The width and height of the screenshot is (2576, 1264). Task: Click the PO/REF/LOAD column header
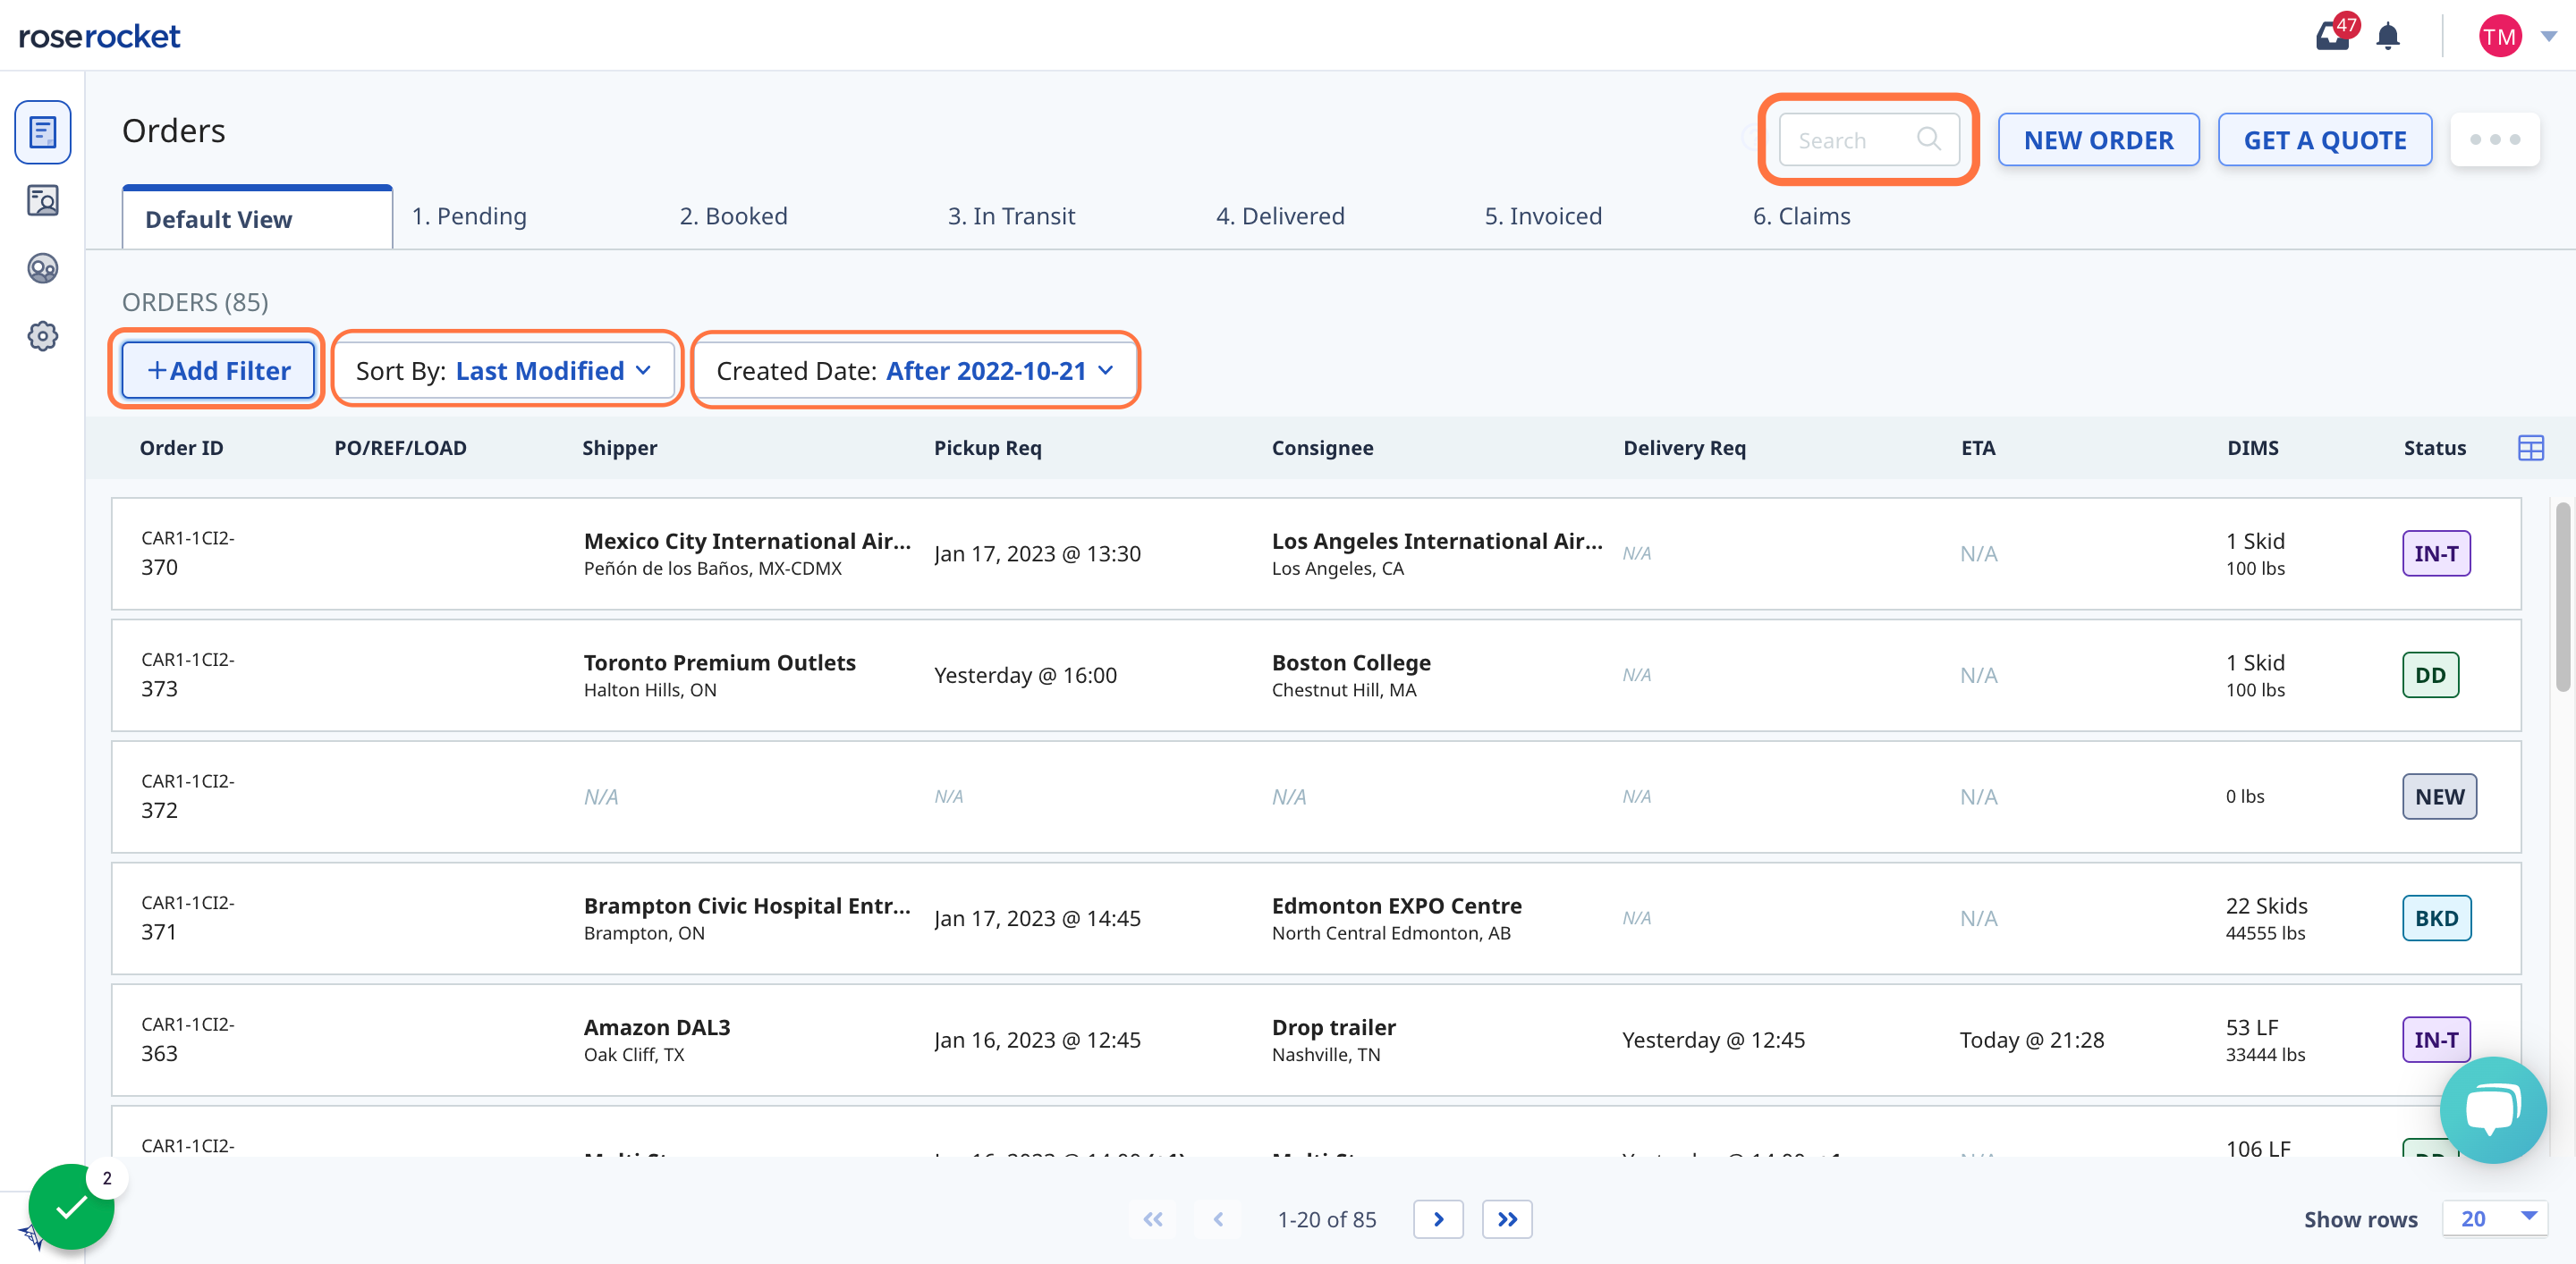coord(400,448)
